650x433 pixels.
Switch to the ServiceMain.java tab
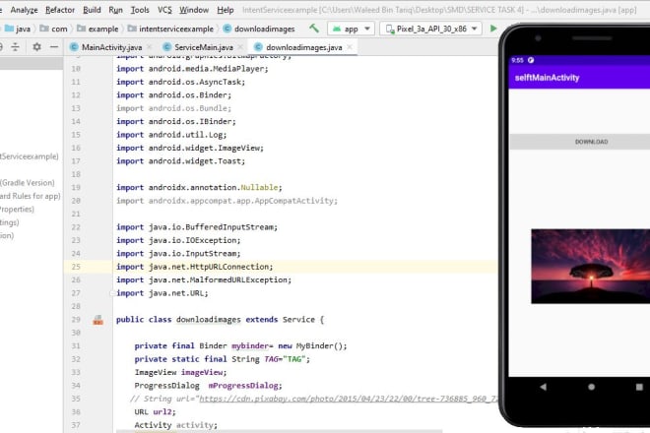pyautogui.click(x=204, y=47)
